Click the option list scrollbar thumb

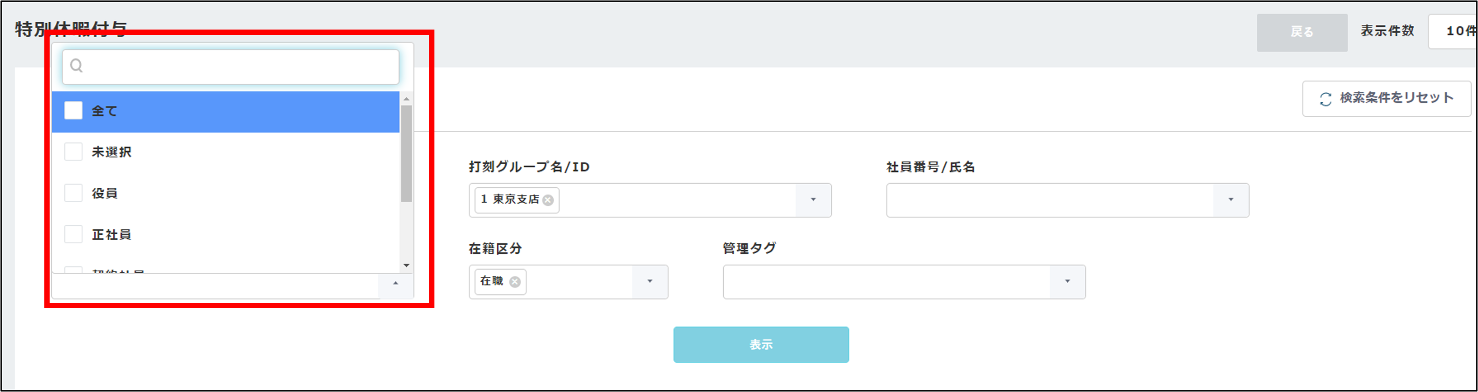coord(406,154)
